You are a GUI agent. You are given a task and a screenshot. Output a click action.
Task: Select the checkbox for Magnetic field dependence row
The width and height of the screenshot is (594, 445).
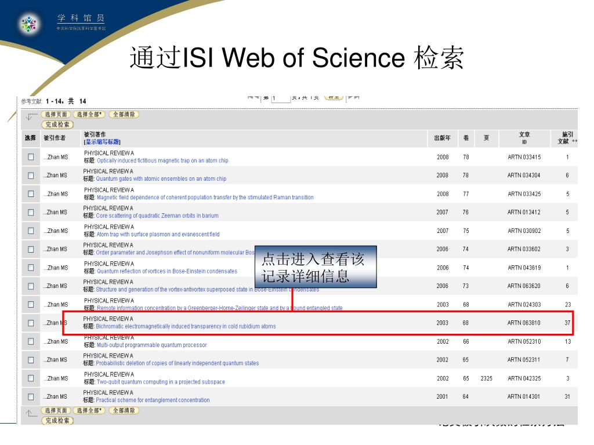(31, 194)
